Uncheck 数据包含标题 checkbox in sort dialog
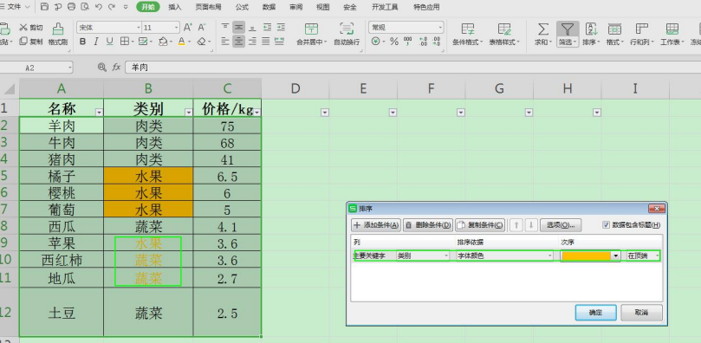 click(x=607, y=225)
